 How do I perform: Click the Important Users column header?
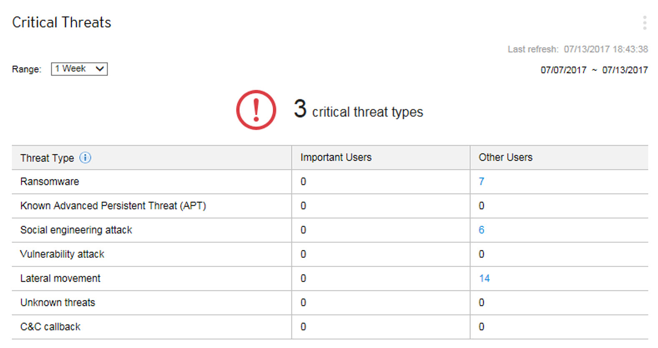point(336,157)
